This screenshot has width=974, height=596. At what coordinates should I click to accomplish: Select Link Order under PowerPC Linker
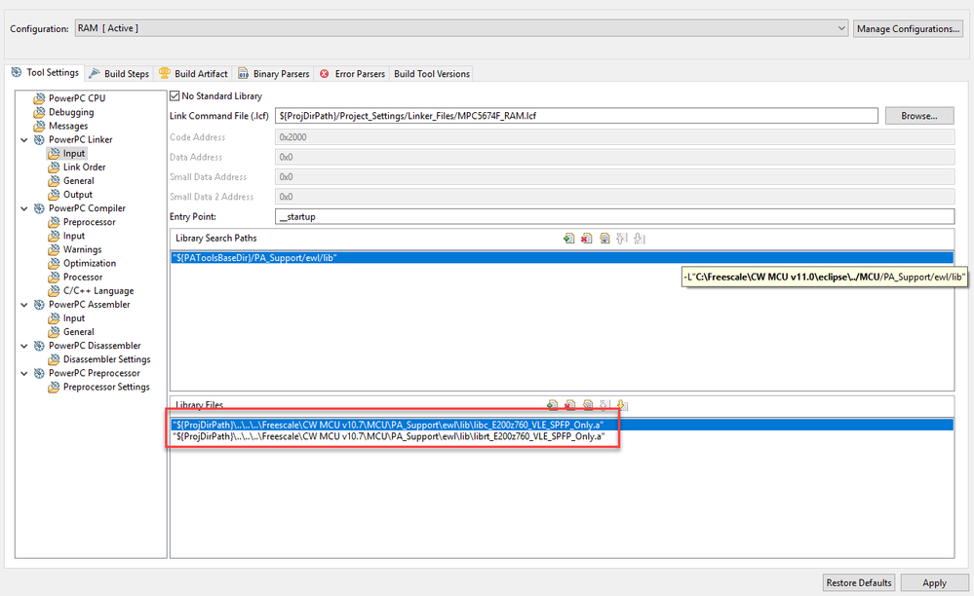pyautogui.click(x=85, y=167)
